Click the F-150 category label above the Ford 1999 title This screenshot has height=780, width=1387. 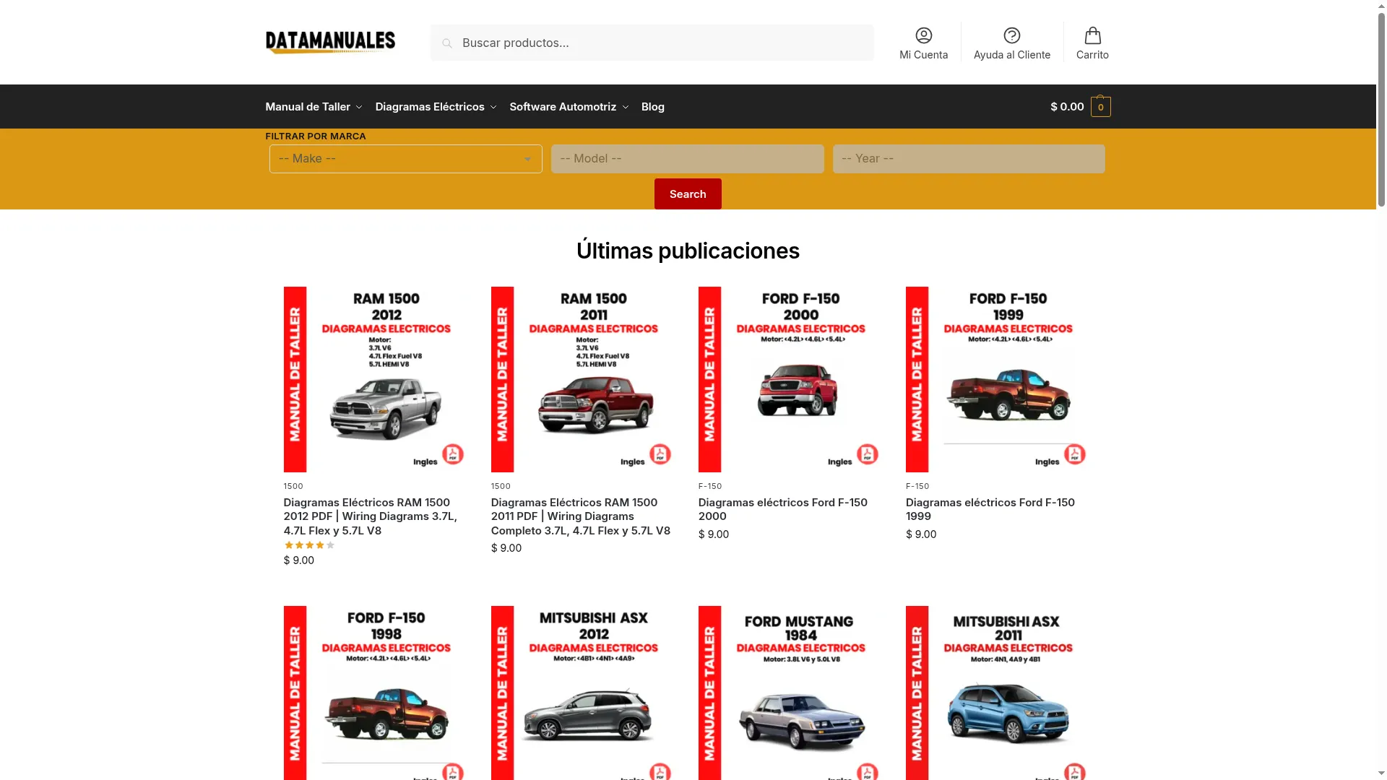click(x=917, y=486)
